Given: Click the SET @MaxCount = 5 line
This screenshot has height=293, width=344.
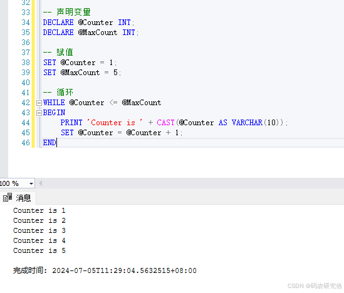Looking at the screenshot, I should click(x=82, y=73).
